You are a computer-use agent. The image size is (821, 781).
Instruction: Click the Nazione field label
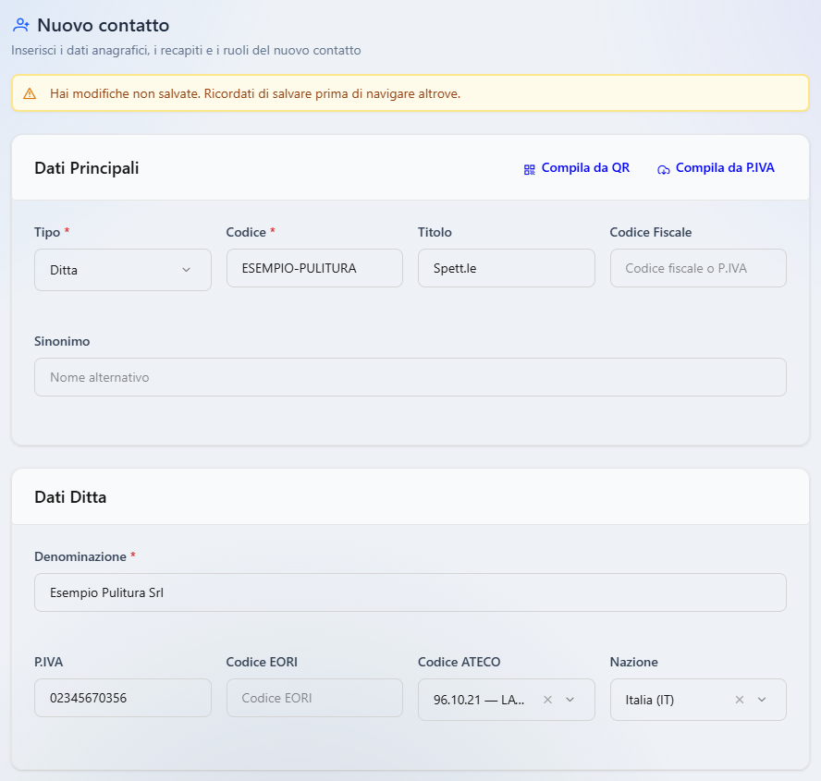(634, 662)
